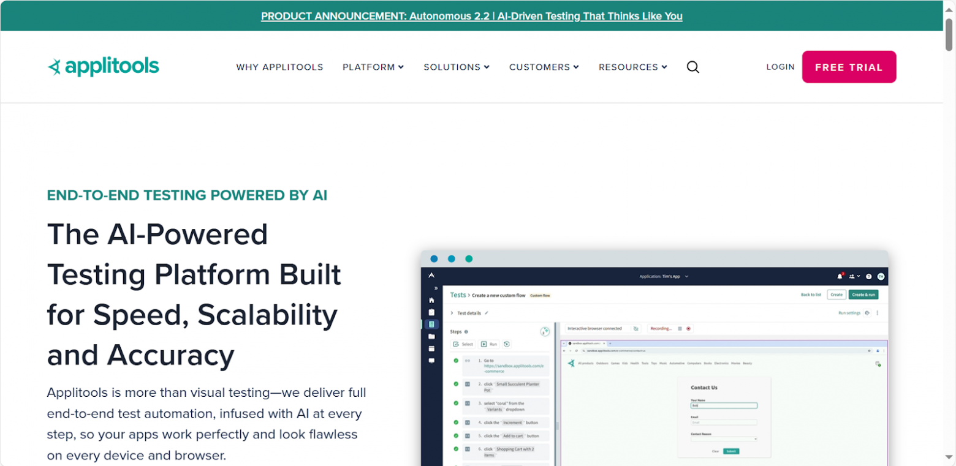Click the LOGIN link
This screenshot has width=956, height=466.
[x=780, y=67]
